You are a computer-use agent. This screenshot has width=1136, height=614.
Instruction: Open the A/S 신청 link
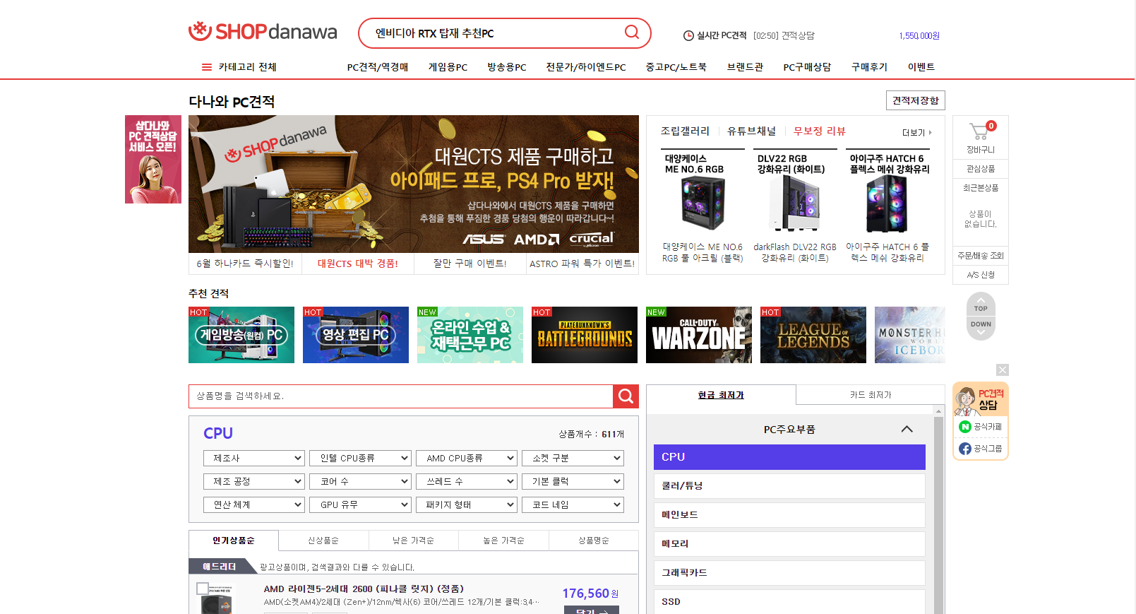980,275
